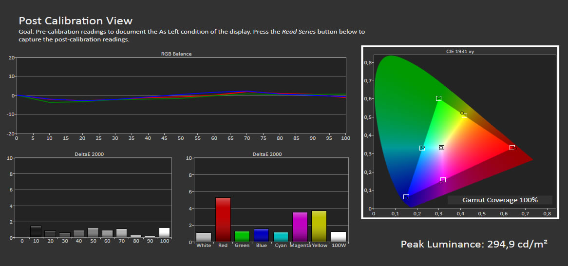This screenshot has width=568, height=266.
Task: Select the 100W bar in DeltaE chart
Action: [338, 236]
